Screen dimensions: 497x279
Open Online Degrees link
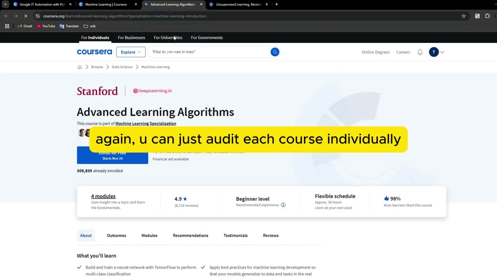click(x=375, y=52)
